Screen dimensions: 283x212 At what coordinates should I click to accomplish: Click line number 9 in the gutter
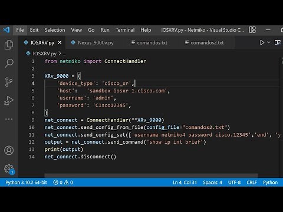coord(33,120)
